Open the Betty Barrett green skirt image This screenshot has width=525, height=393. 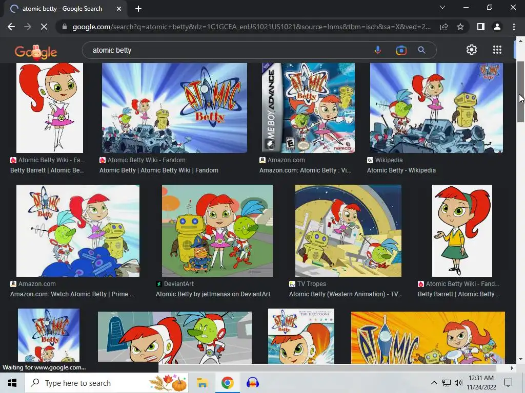[x=462, y=231]
